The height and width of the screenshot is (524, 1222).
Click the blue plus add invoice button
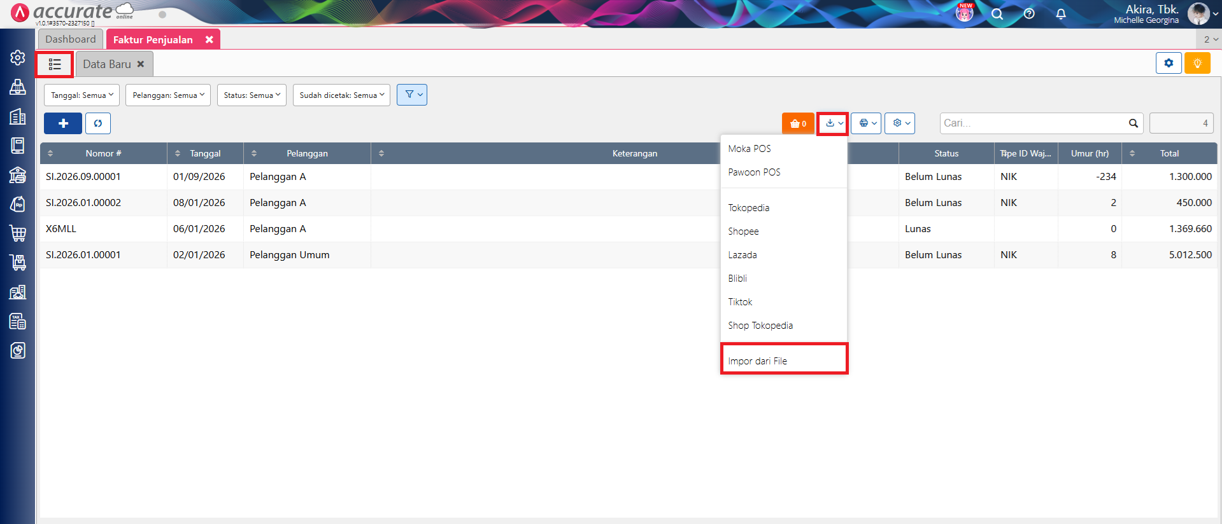(x=62, y=123)
